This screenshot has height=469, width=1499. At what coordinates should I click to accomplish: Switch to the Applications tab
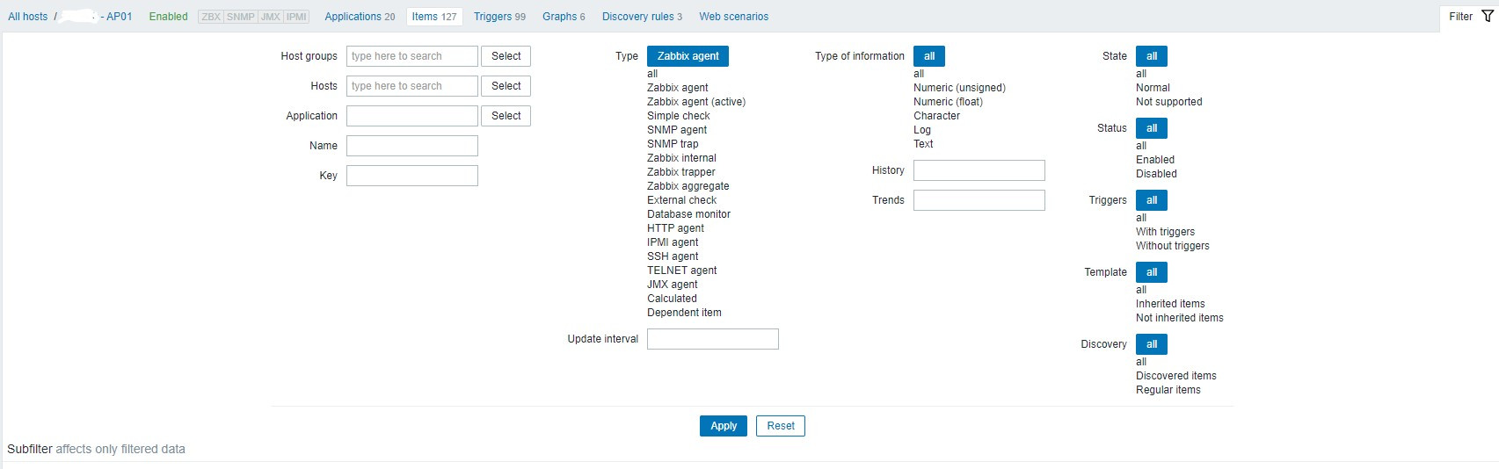pos(360,17)
